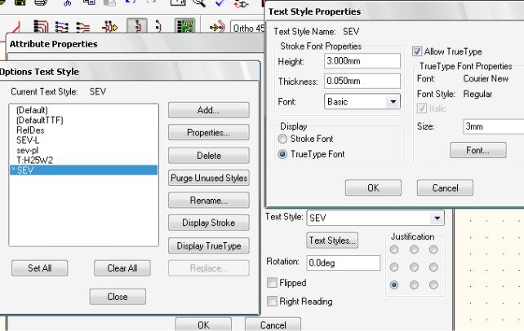Image resolution: width=524 pixels, height=331 pixels.
Task: Click the yellow arrow pink track icon
Action: pos(217,27)
